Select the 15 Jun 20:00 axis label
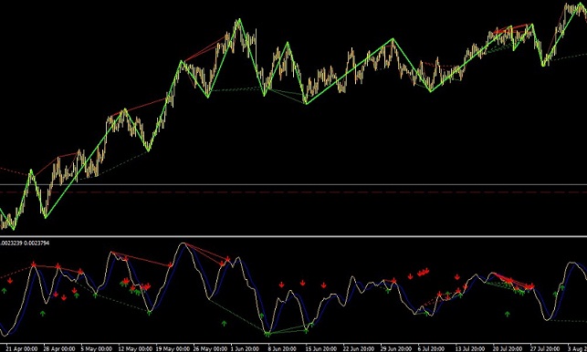The width and height of the screenshot is (587, 352). tap(320, 348)
